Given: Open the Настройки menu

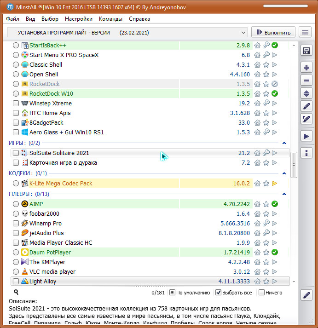Looking at the screenshot, I should click(79, 19).
